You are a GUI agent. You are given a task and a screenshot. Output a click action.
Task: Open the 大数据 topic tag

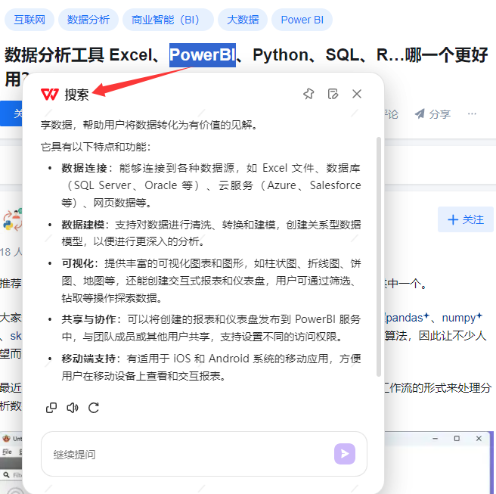243,20
